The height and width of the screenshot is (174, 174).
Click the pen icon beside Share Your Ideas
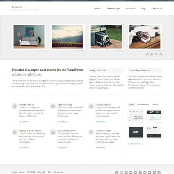point(91,132)
